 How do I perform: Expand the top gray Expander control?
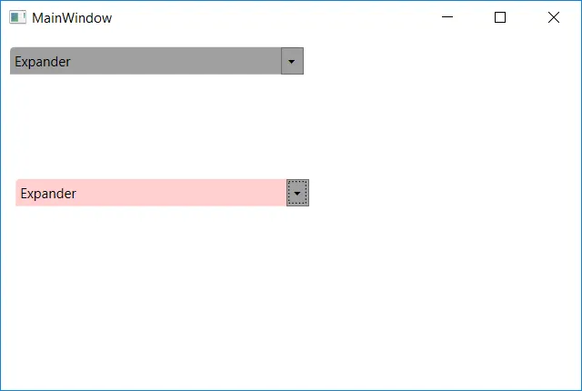(x=292, y=61)
